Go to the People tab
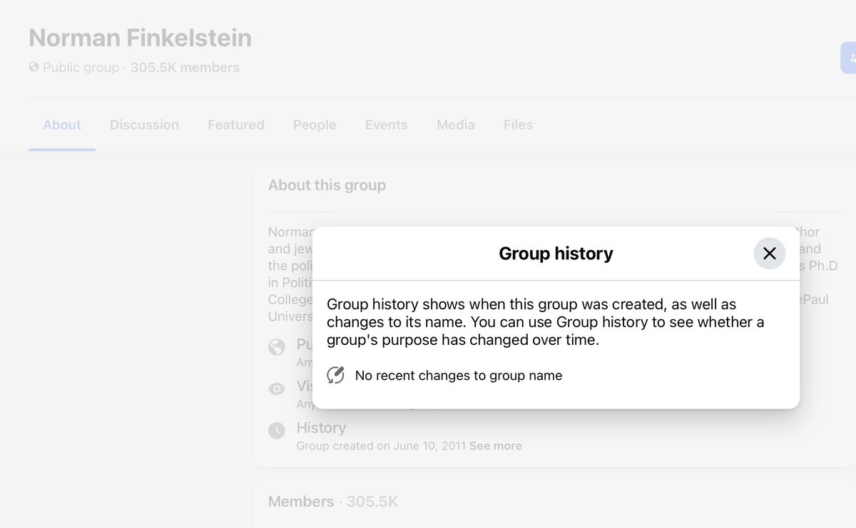The height and width of the screenshot is (528, 856). pyautogui.click(x=315, y=125)
